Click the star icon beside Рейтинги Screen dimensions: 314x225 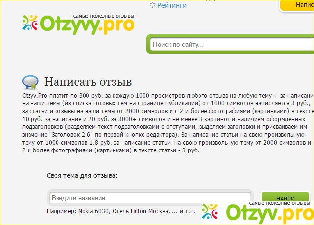tap(152, 5)
